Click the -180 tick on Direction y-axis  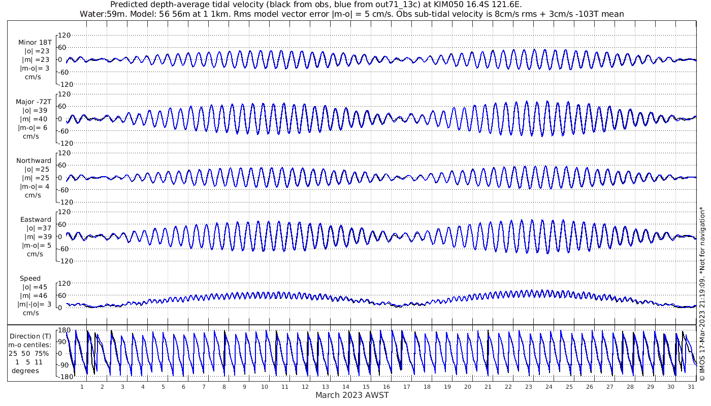tap(62, 377)
